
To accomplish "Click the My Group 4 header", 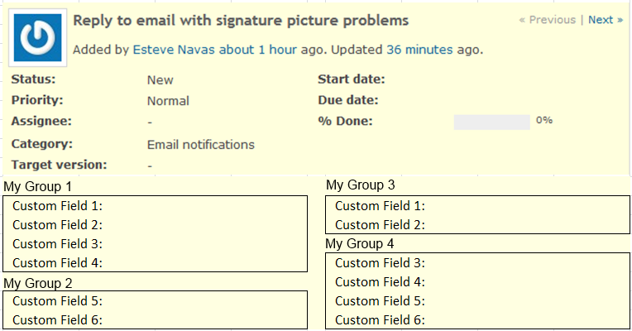I will (360, 244).
